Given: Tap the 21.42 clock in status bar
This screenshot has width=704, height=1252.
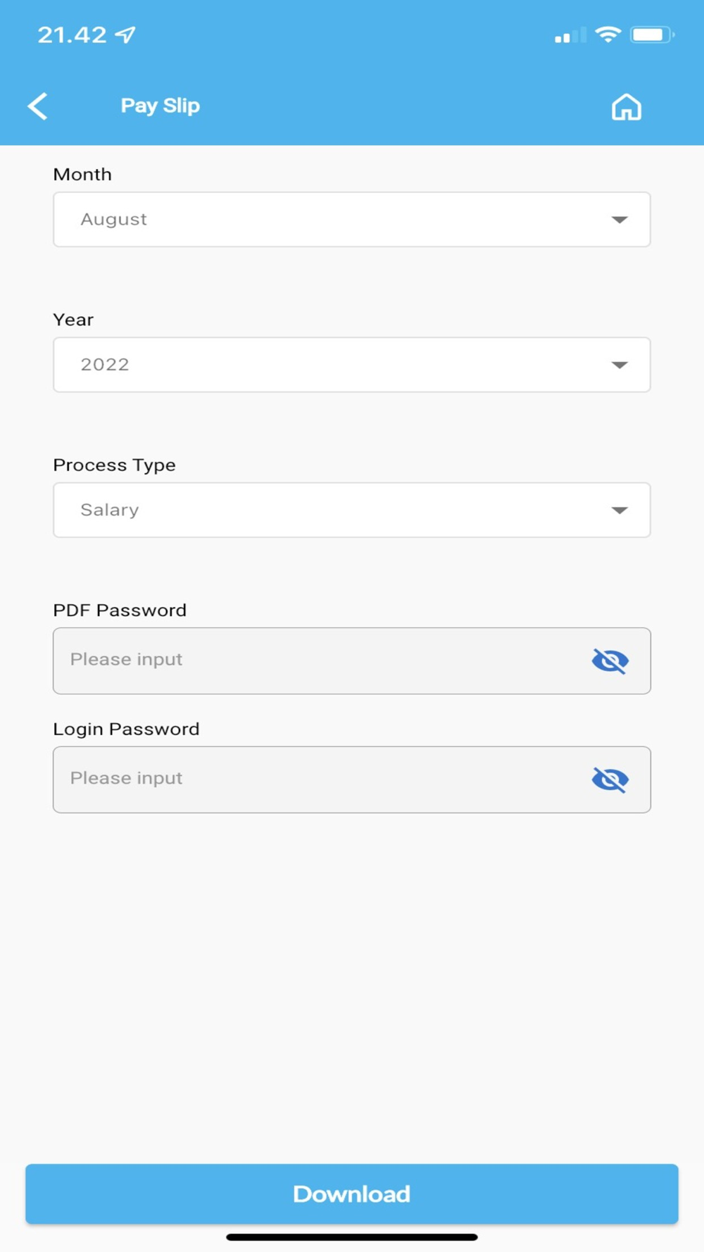Looking at the screenshot, I should (x=72, y=35).
